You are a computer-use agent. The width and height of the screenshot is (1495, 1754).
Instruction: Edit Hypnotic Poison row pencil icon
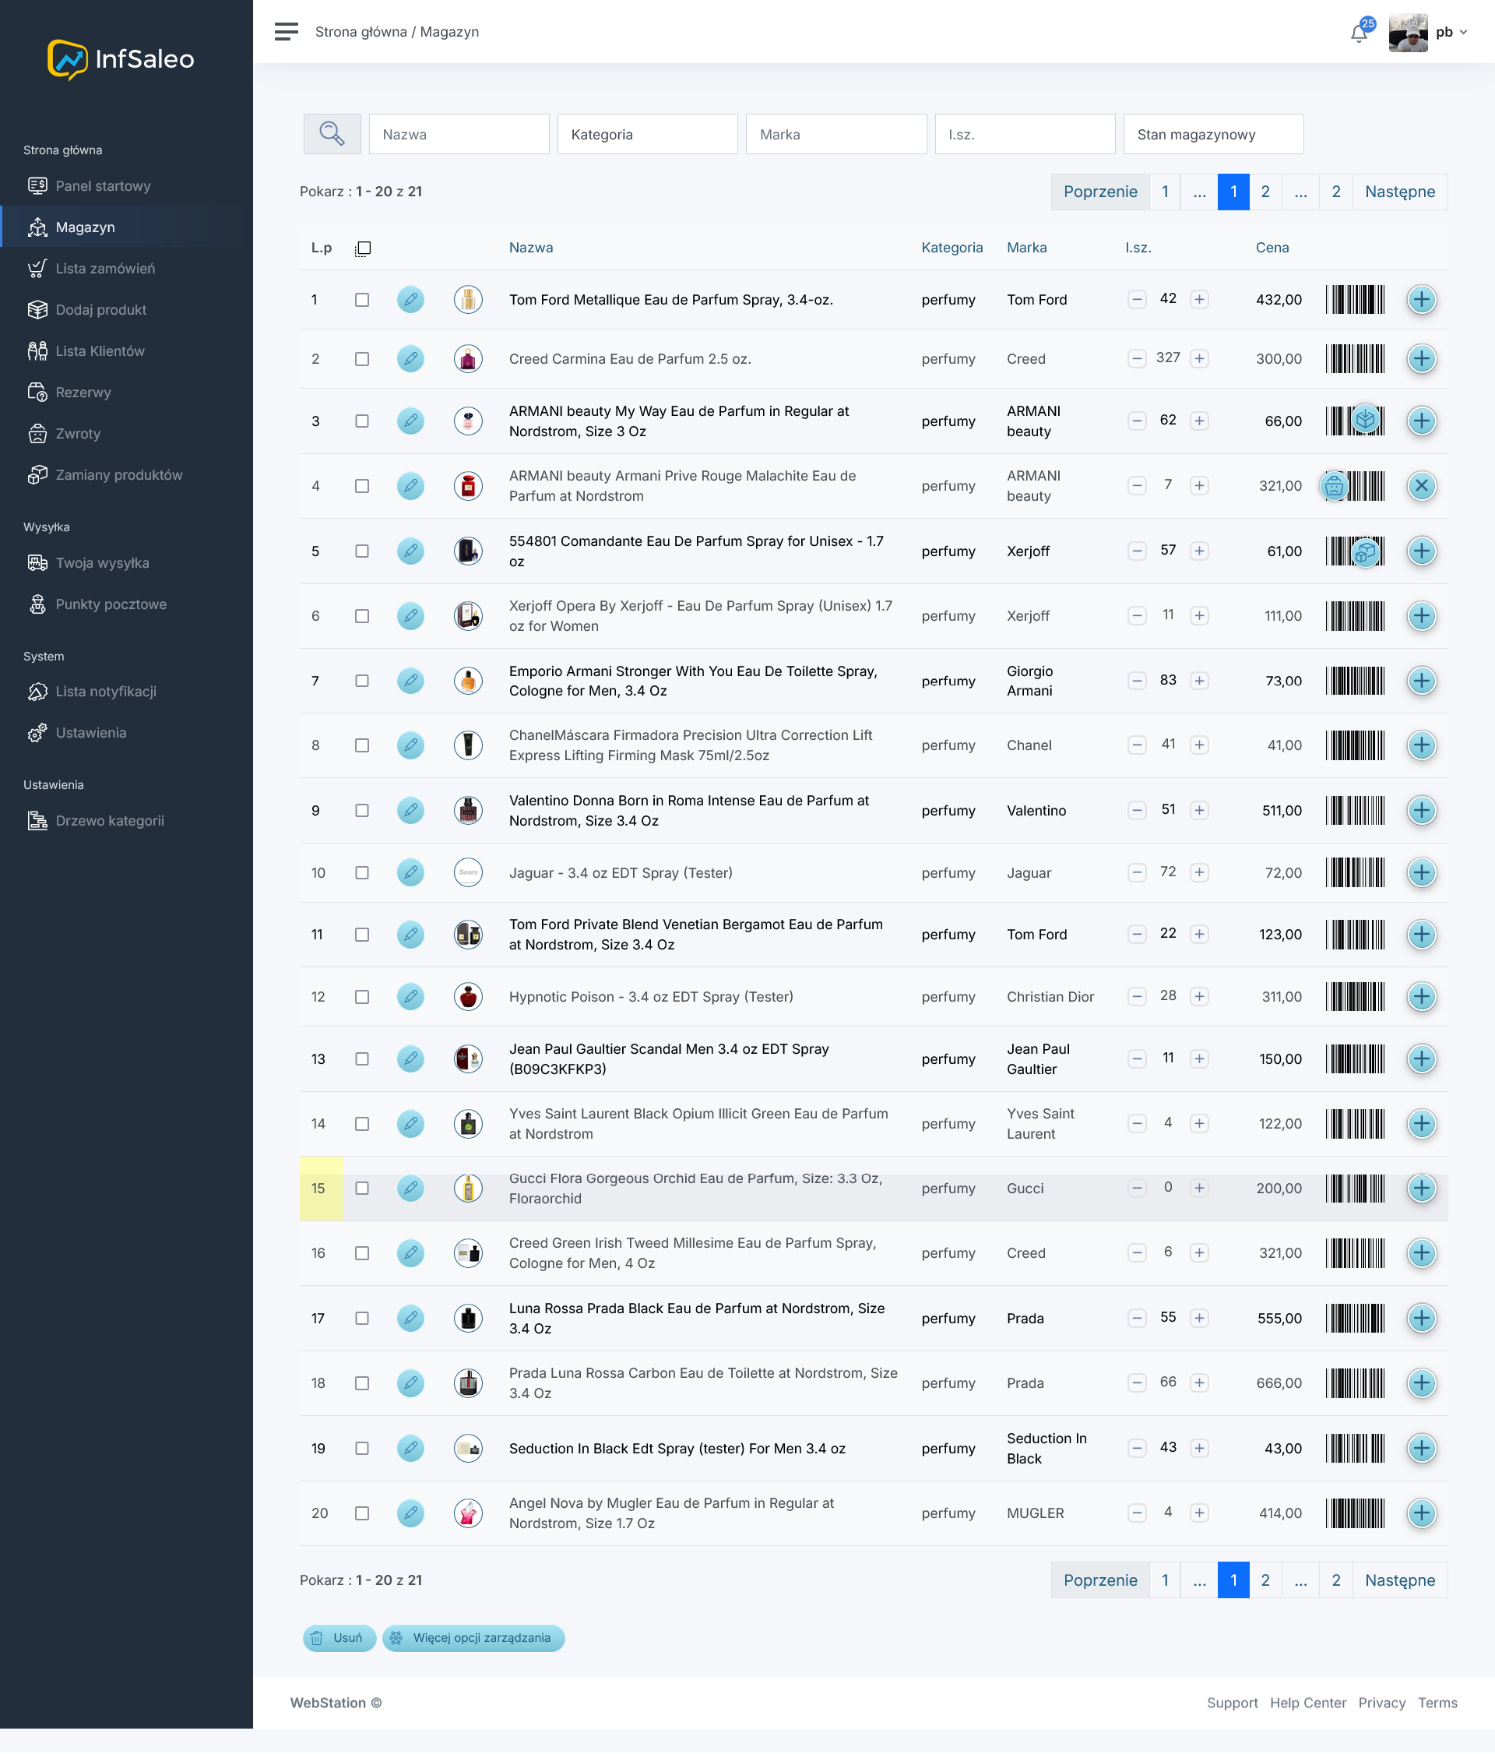tap(410, 997)
